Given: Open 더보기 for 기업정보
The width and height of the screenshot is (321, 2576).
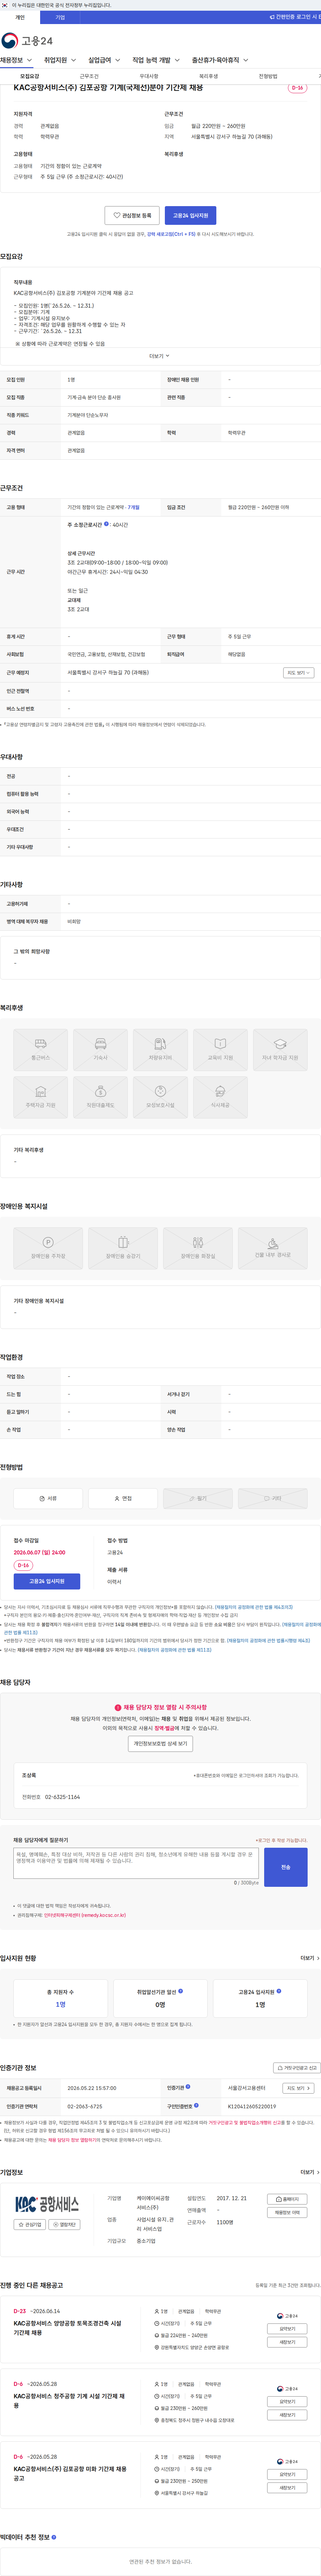Looking at the screenshot, I should pos(310,2172).
